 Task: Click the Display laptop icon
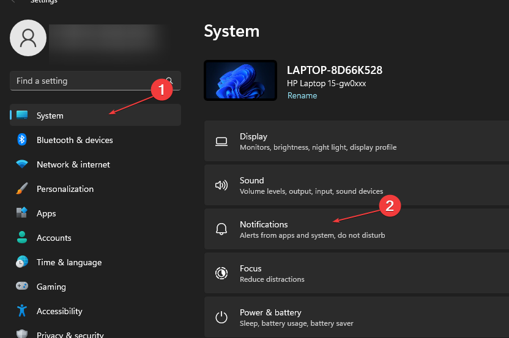click(221, 141)
